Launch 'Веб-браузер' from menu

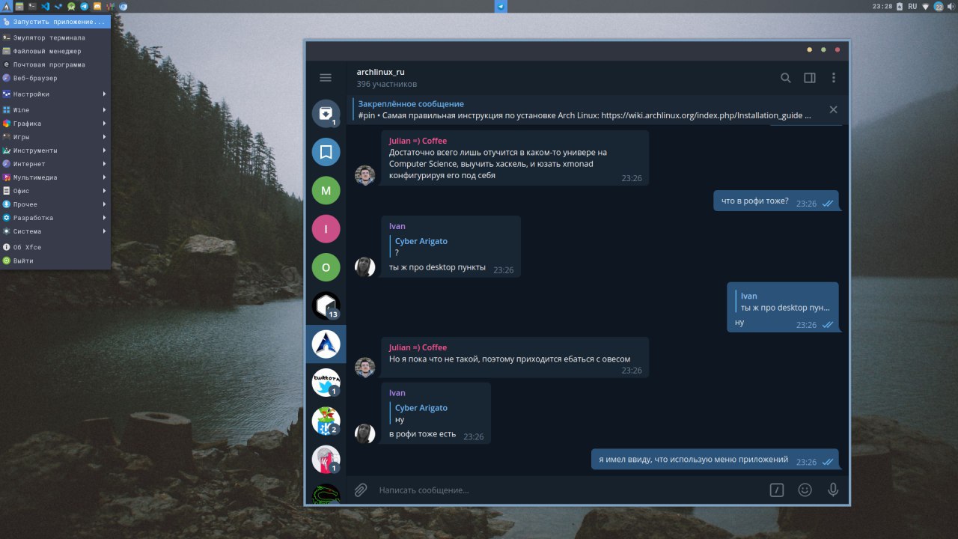click(55, 78)
